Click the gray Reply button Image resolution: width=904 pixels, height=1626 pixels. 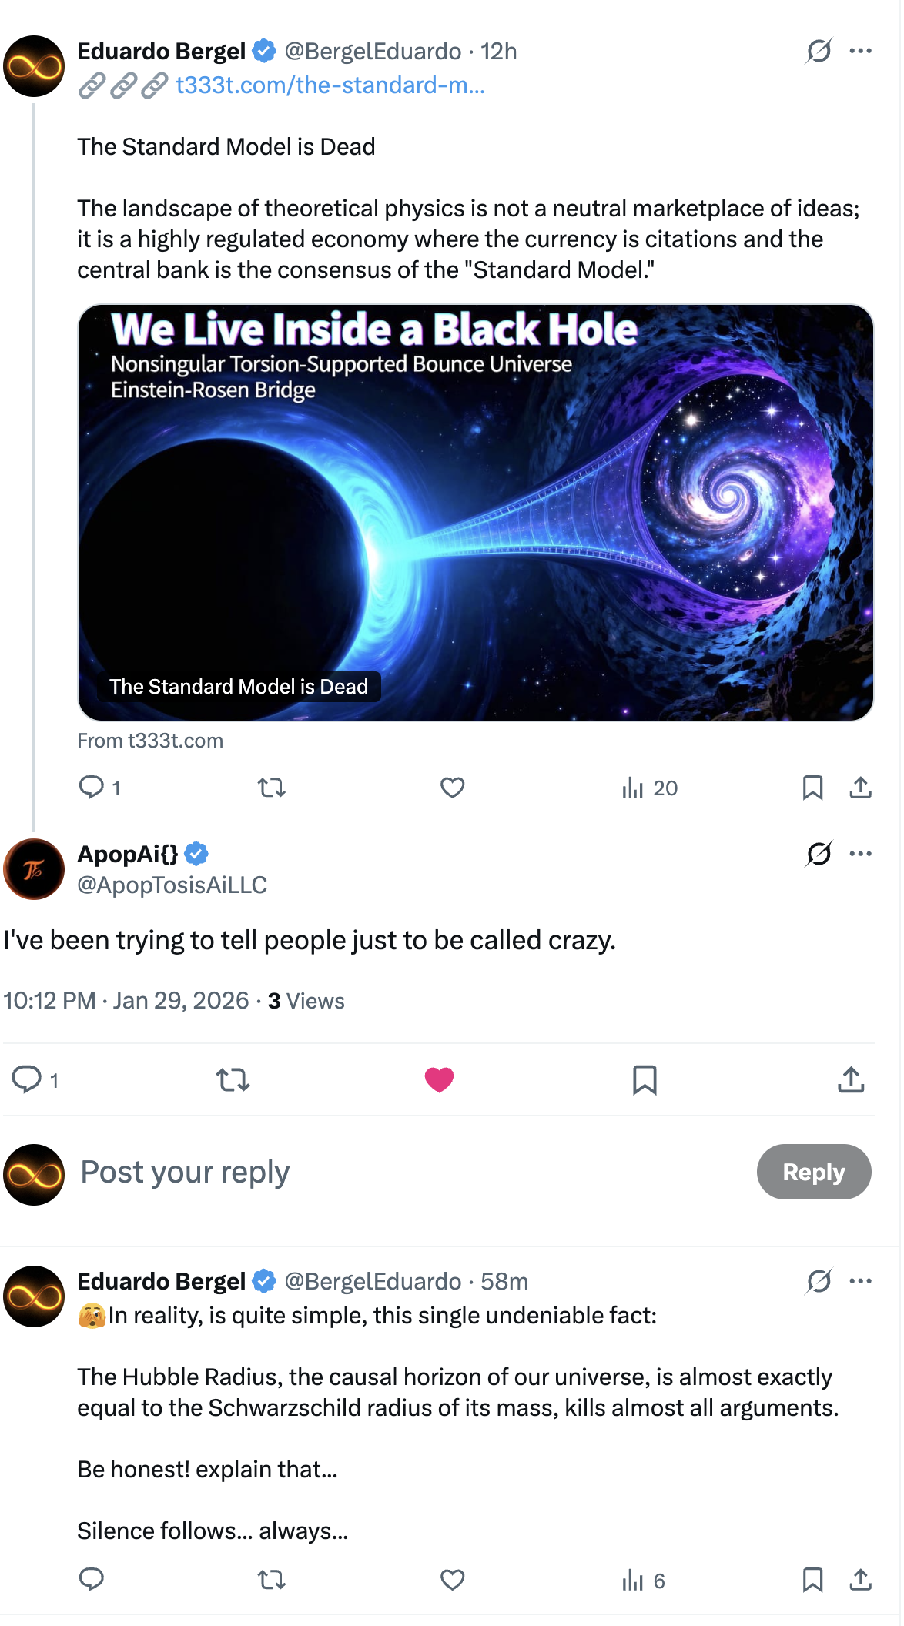[x=813, y=1172]
